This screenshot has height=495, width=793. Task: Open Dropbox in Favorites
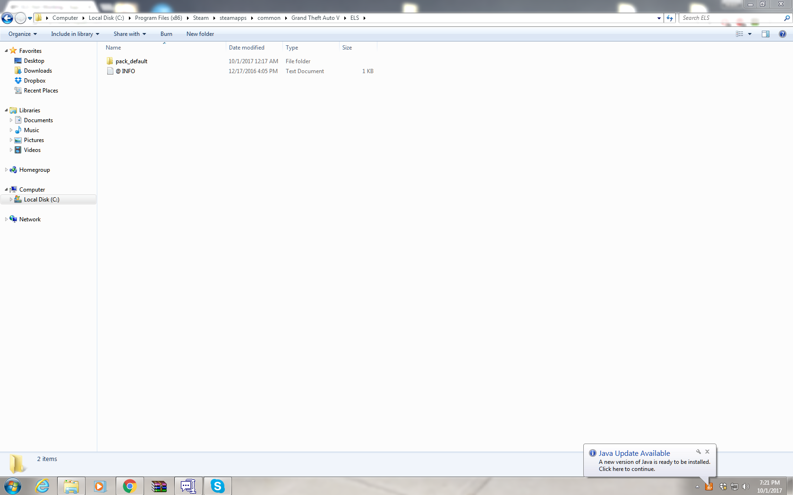[34, 81]
